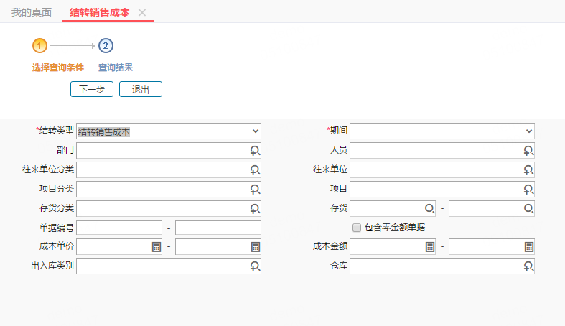Enable the 包含零金额单据 checkbox
Viewport: 565px width, 326px height.
(x=356, y=228)
